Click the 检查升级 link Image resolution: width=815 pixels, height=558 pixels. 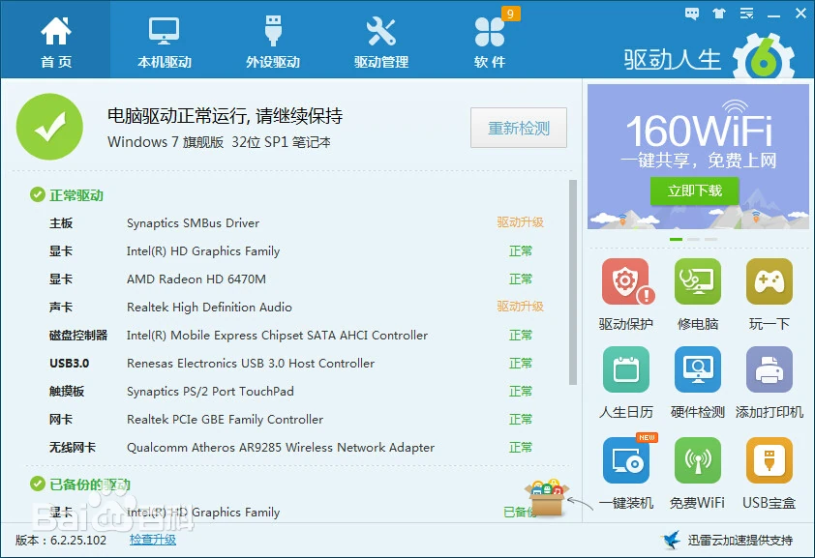[x=153, y=540]
